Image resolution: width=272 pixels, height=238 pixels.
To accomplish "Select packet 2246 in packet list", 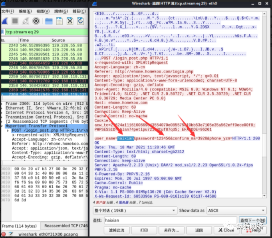I will pos(45,59).
